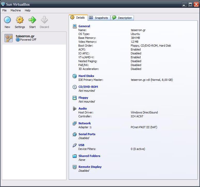Screen dimensions: 200x187
Task: Click the ICH AC97 controller value
Action: [137, 116]
